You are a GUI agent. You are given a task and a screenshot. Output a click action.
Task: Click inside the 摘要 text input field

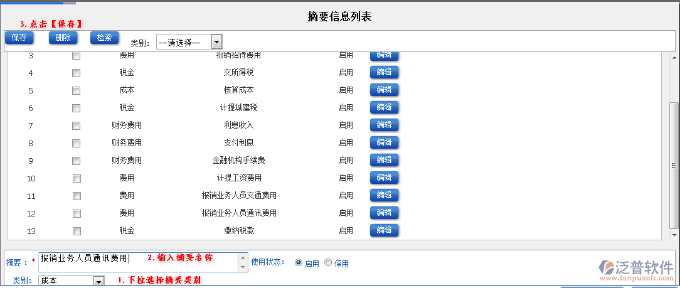point(138,262)
